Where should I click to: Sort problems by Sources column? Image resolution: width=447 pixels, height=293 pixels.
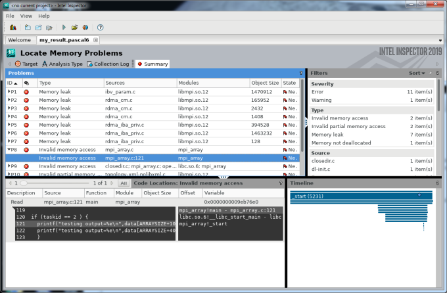(x=140, y=83)
